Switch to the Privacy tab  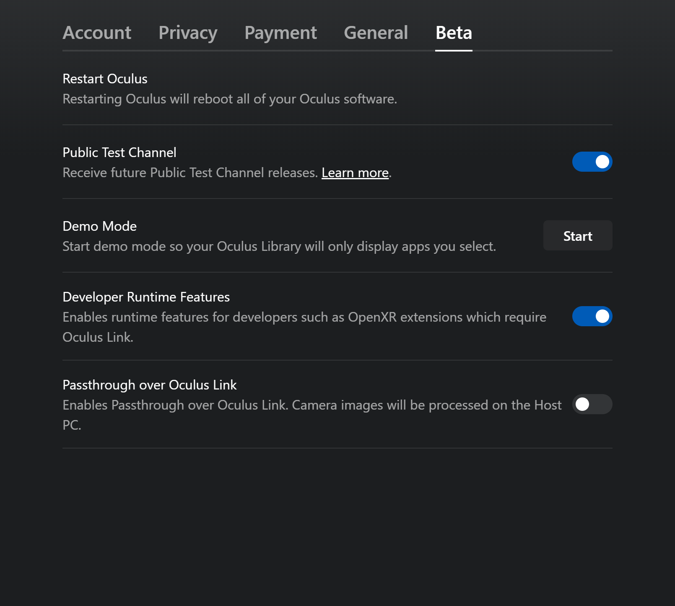coord(188,33)
